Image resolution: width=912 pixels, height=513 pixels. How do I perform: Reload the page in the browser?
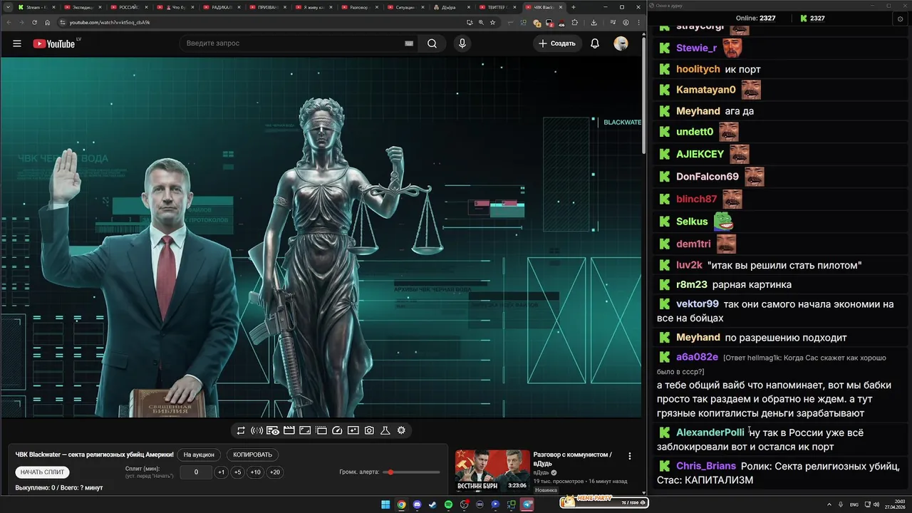tap(36, 22)
